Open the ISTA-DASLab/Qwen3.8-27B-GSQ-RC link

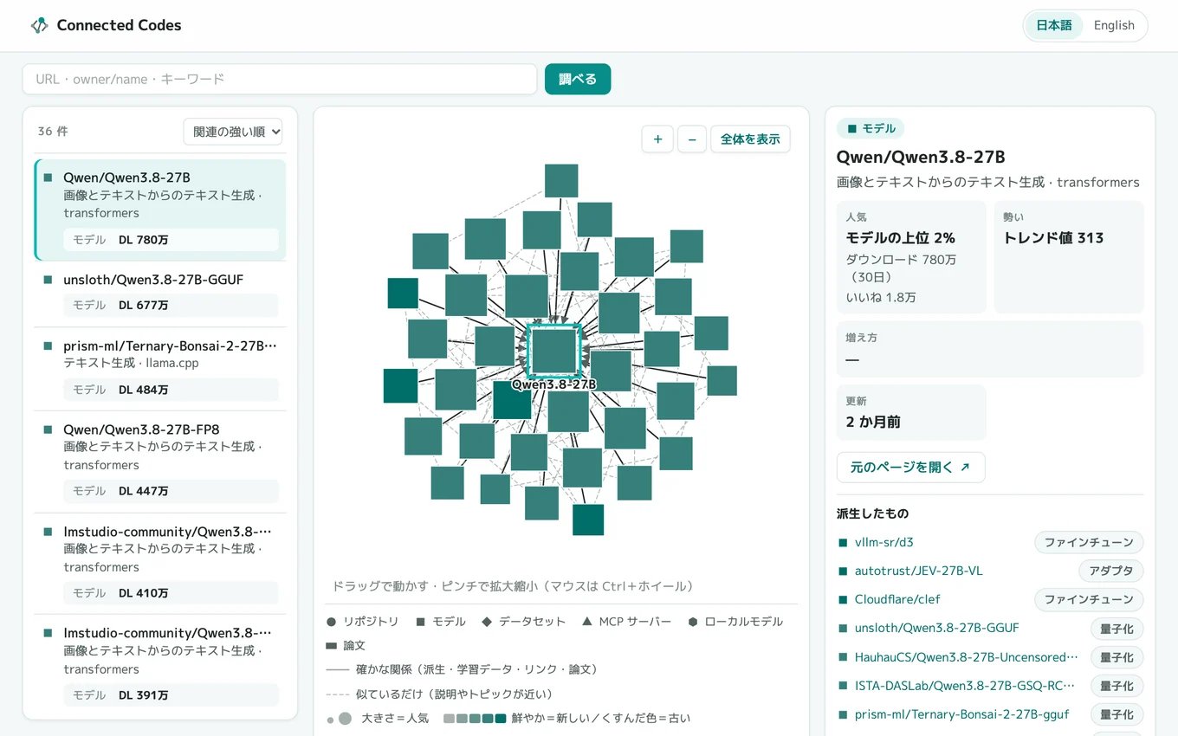click(965, 686)
